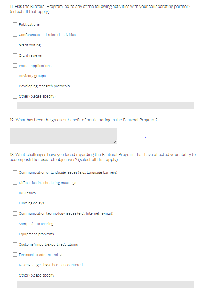
Task: Check Developing research protocols
Action: coord(15,86)
